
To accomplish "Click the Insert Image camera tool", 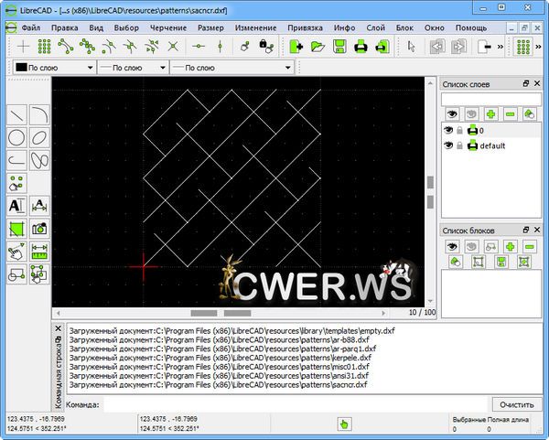I will [x=39, y=228].
